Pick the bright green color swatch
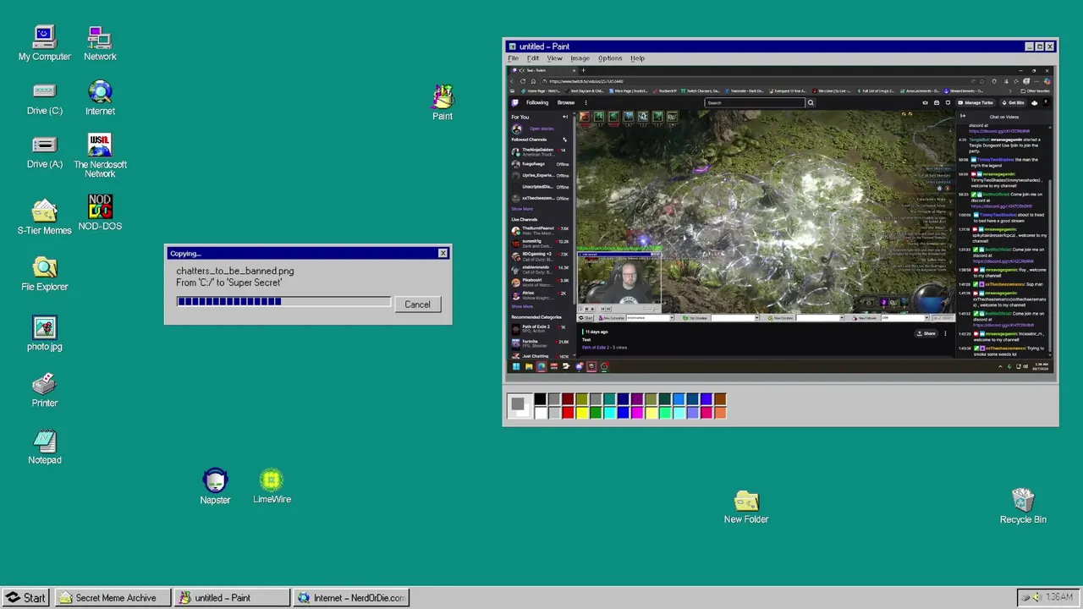1083x609 pixels. (x=596, y=413)
